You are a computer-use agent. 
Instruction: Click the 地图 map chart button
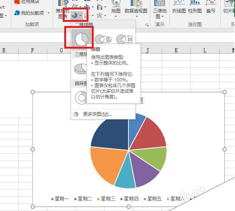coord(116,8)
